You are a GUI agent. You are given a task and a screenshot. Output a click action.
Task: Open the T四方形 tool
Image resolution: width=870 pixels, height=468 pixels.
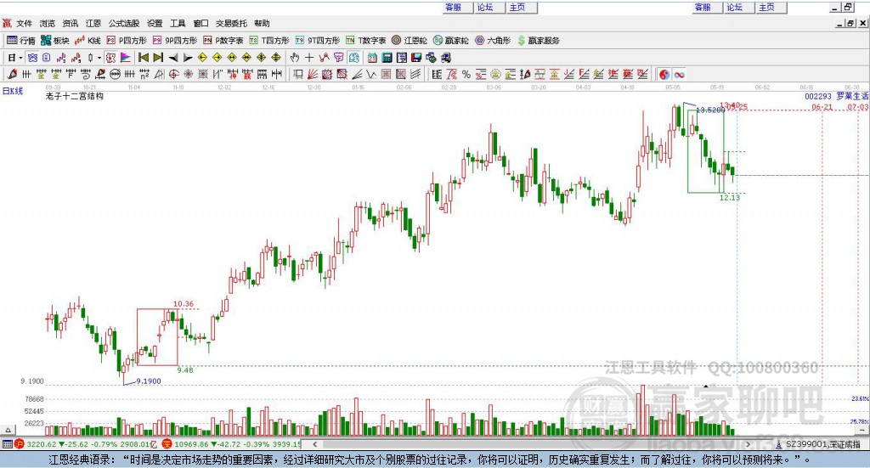(269, 41)
